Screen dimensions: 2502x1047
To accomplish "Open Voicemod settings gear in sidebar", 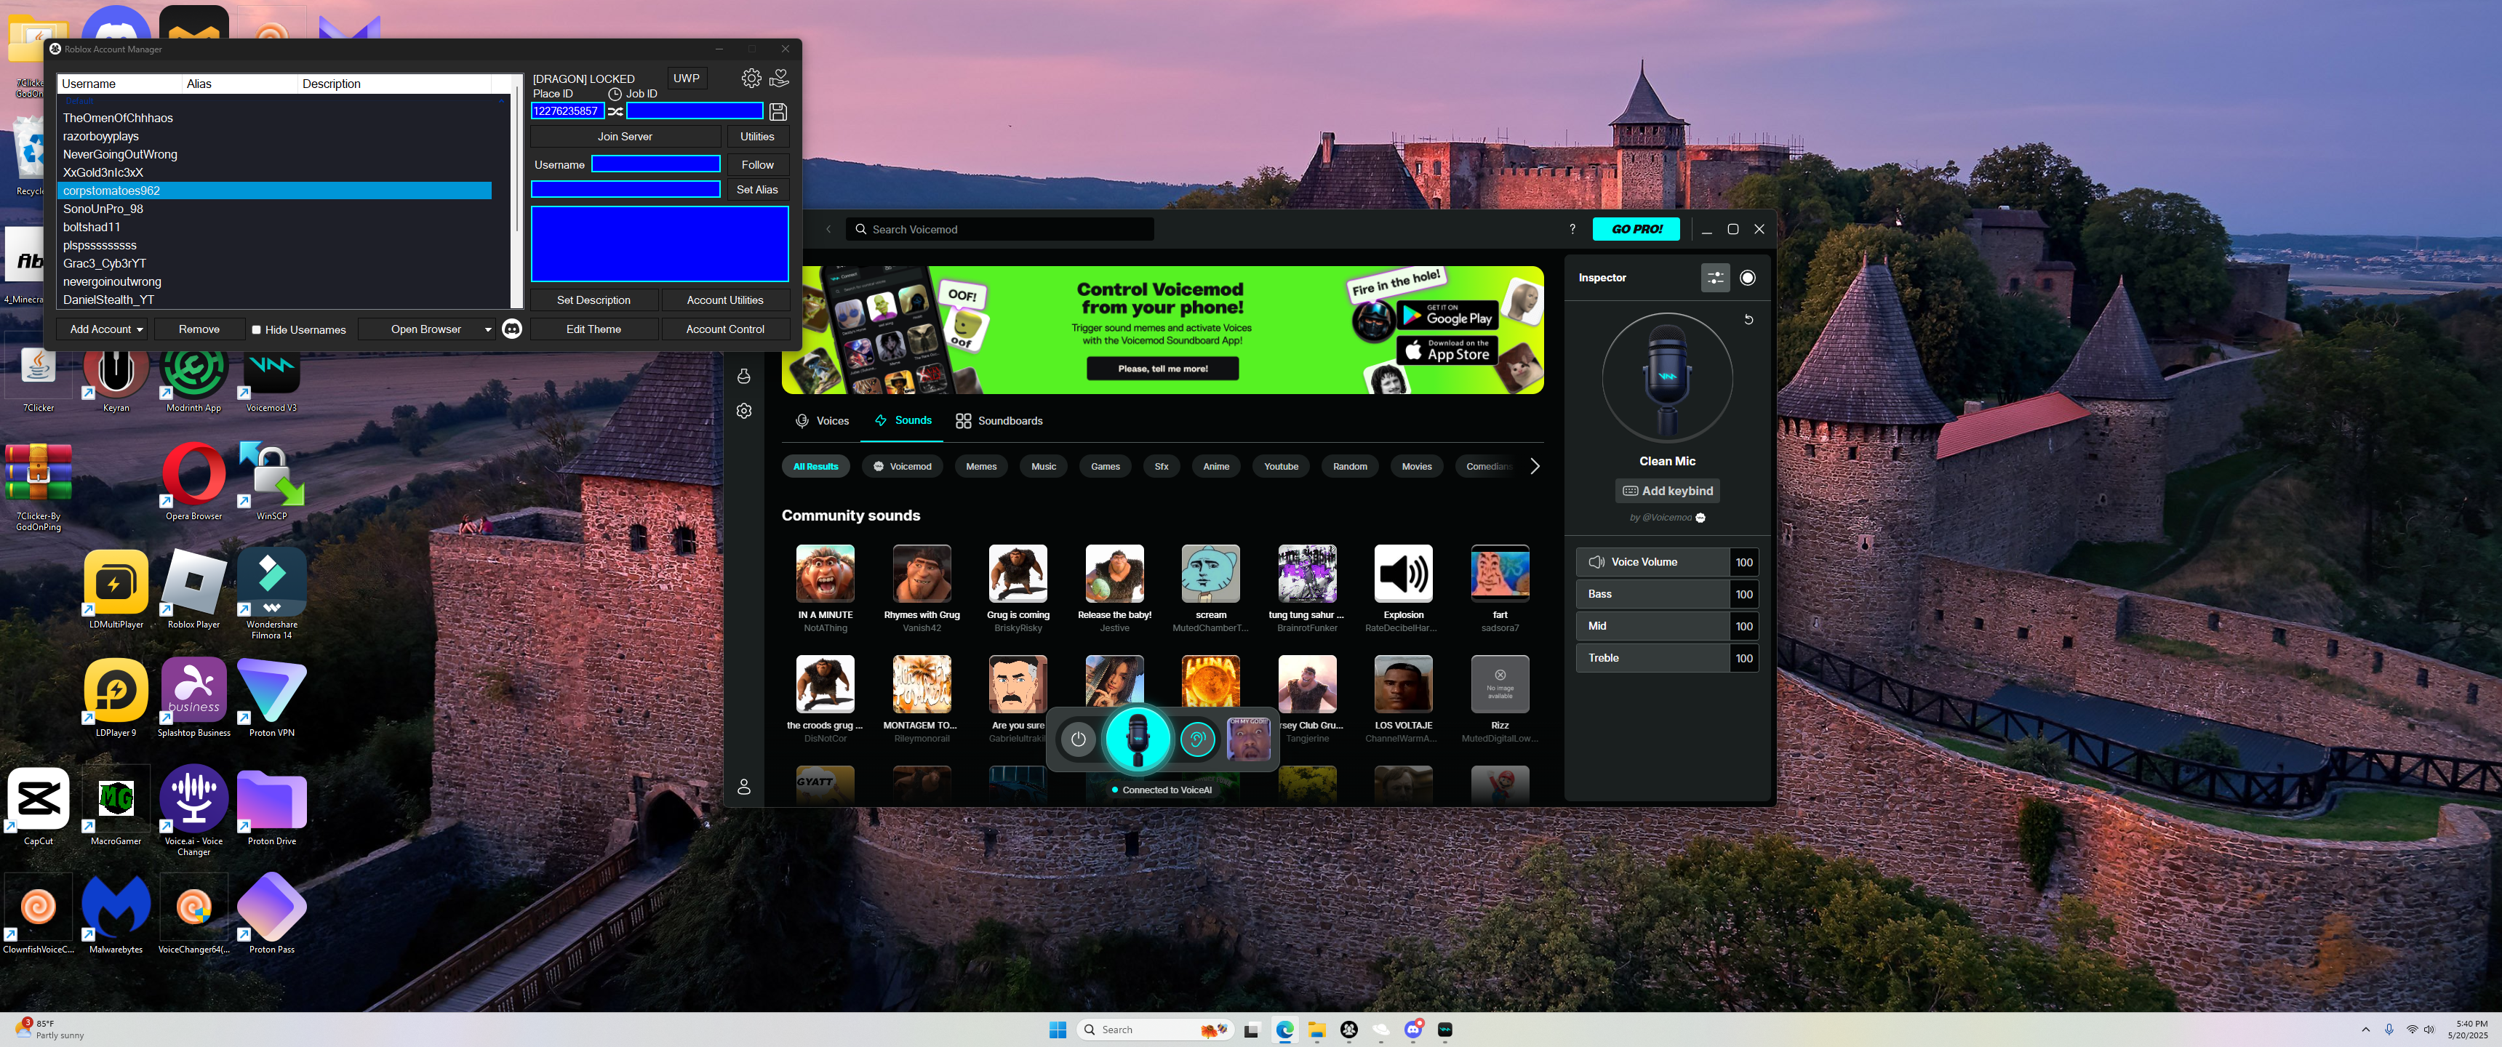I will tap(744, 411).
